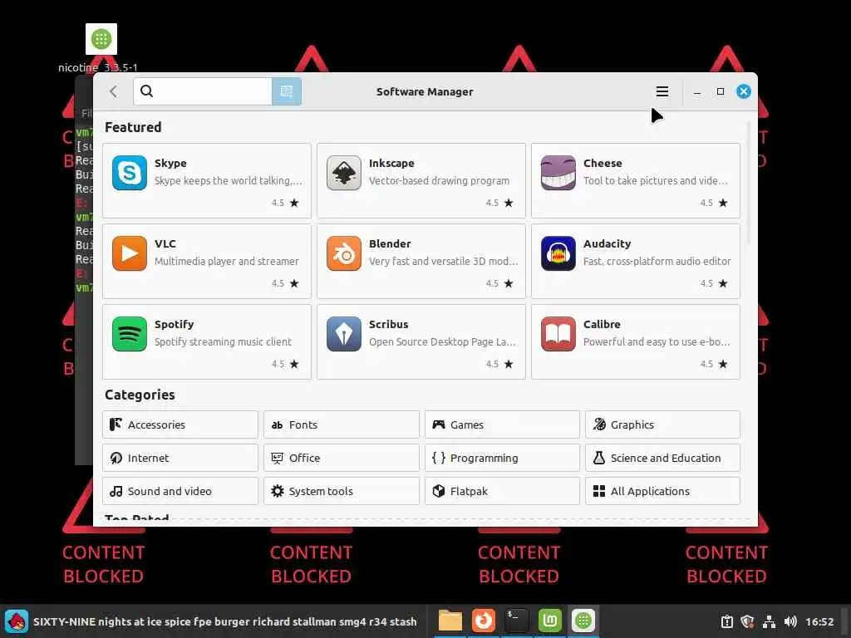Click the Cheese title text

(603, 163)
